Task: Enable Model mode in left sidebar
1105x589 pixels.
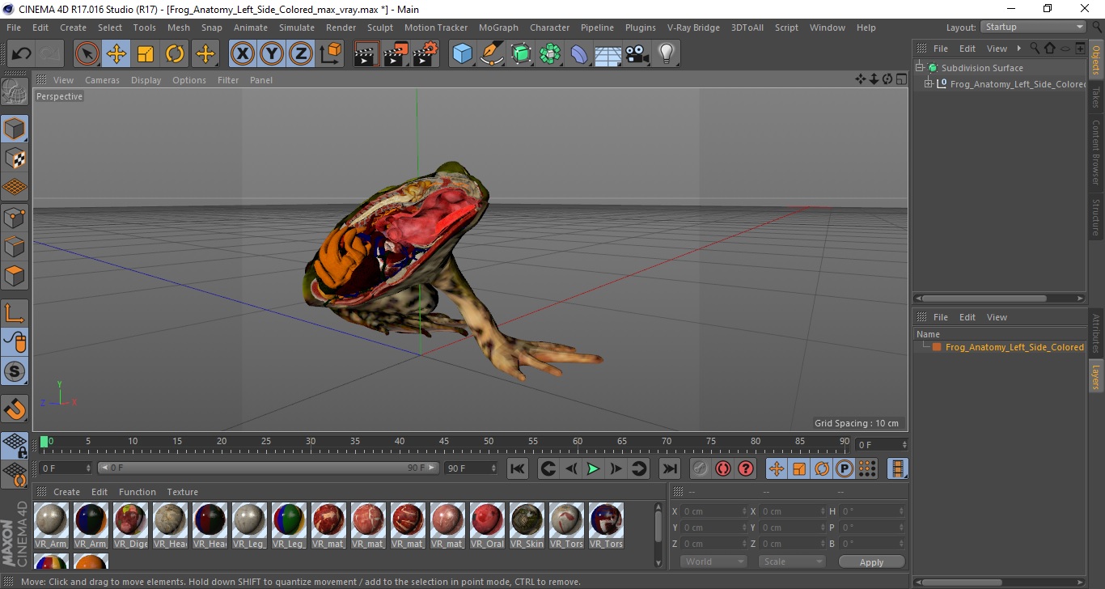Action: point(15,129)
